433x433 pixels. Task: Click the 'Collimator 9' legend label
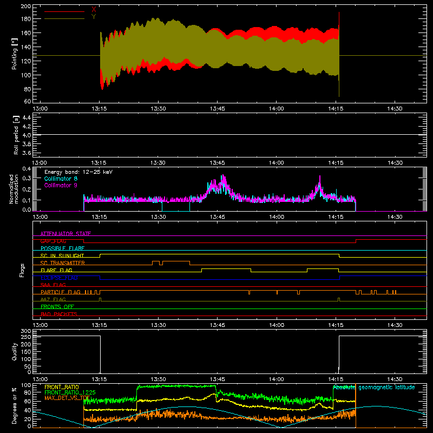pos(61,185)
